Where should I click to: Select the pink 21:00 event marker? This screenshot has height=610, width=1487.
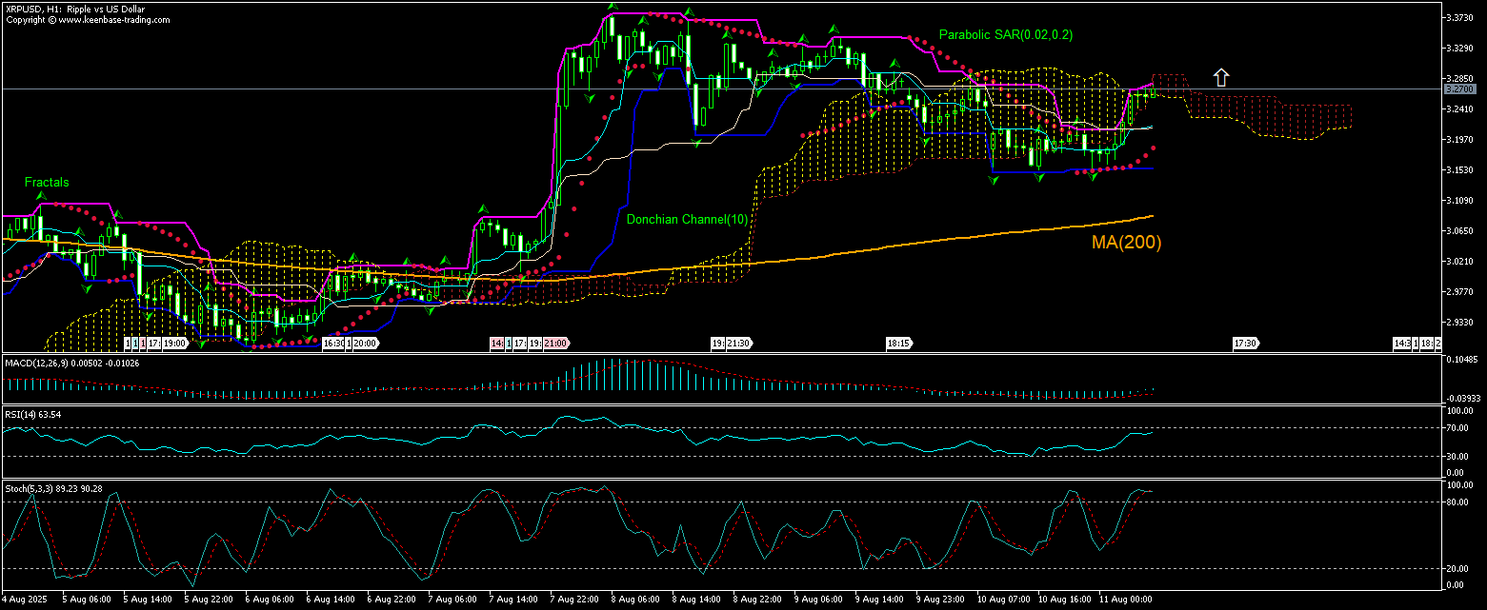coord(556,343)
